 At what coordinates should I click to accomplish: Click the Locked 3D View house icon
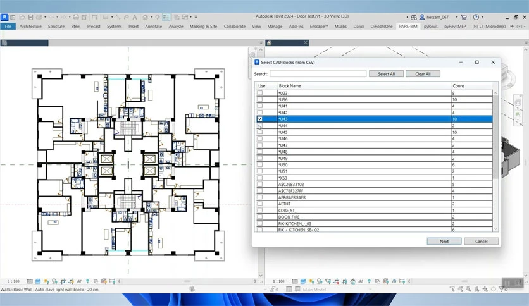coord(352,281)
